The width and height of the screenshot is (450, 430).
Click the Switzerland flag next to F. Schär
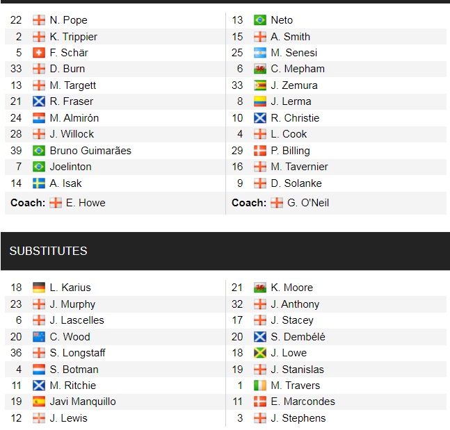coord(39,53)
